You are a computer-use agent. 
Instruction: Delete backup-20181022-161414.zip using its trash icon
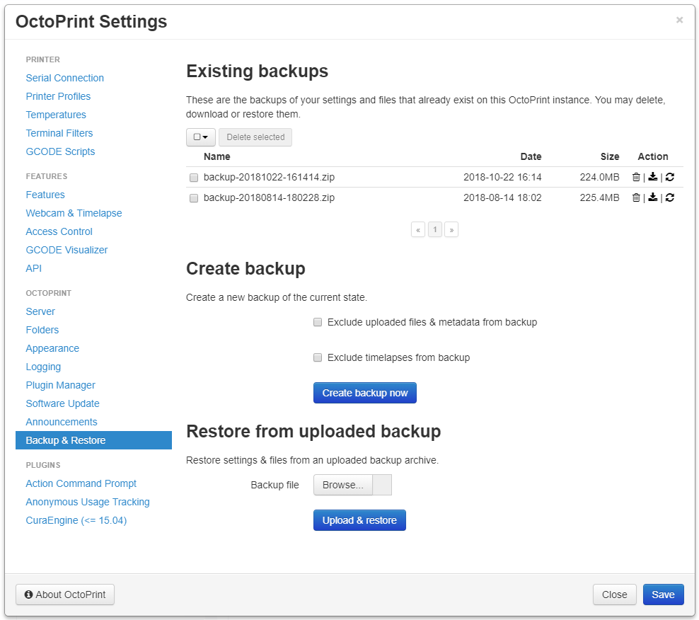click(636, 177)
